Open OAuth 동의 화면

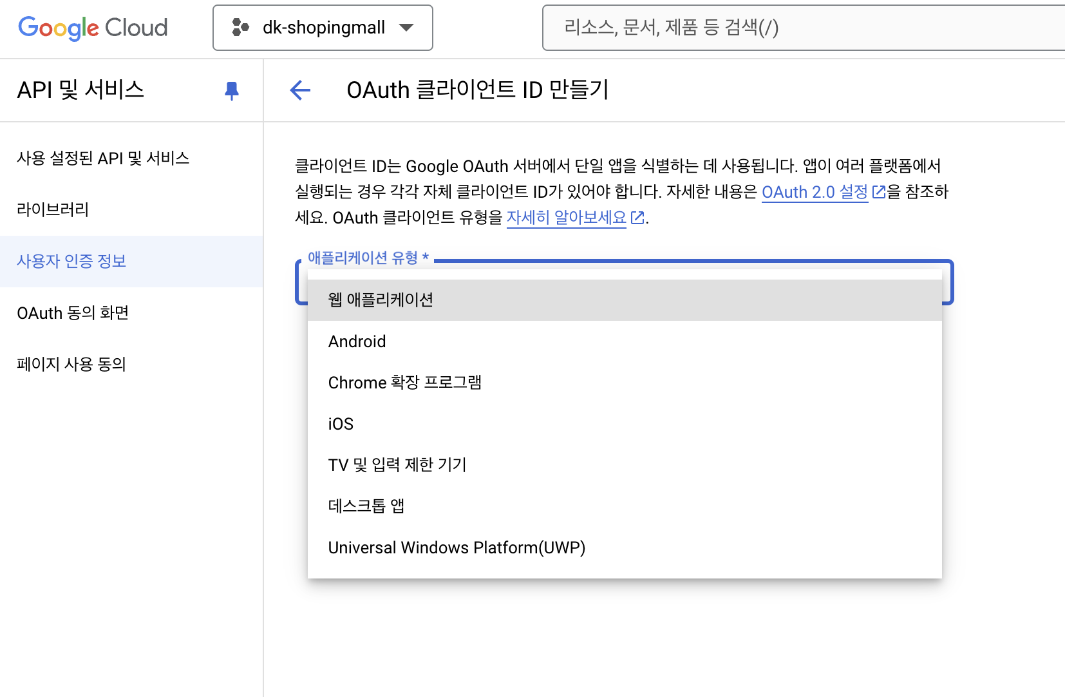click(x=131, y=313)
